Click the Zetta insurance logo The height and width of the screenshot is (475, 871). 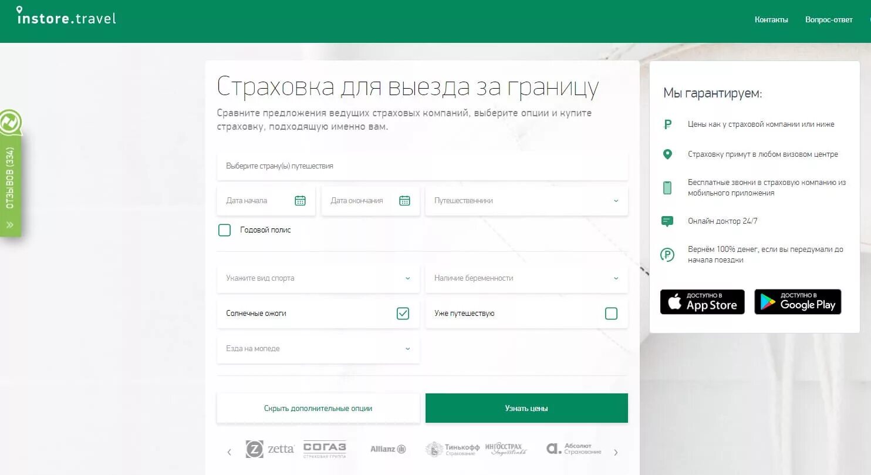270,449
